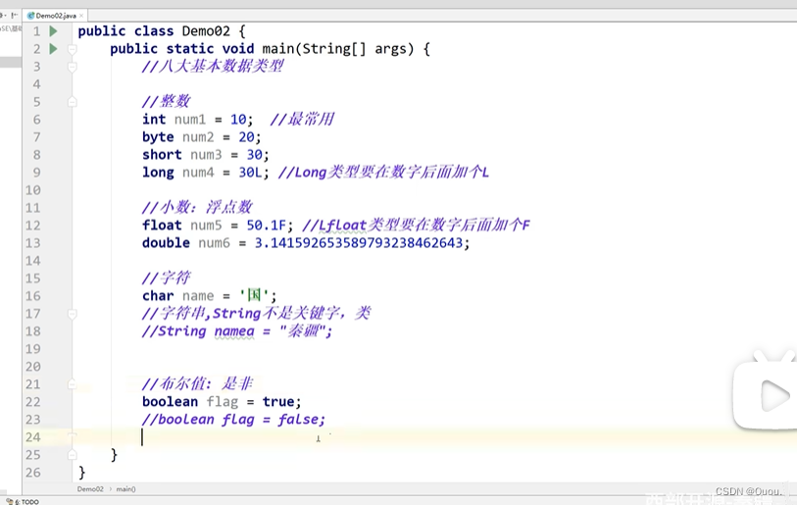Toggle the fold marker on line 21
This screenshot has width=797, height=505.
73,384
